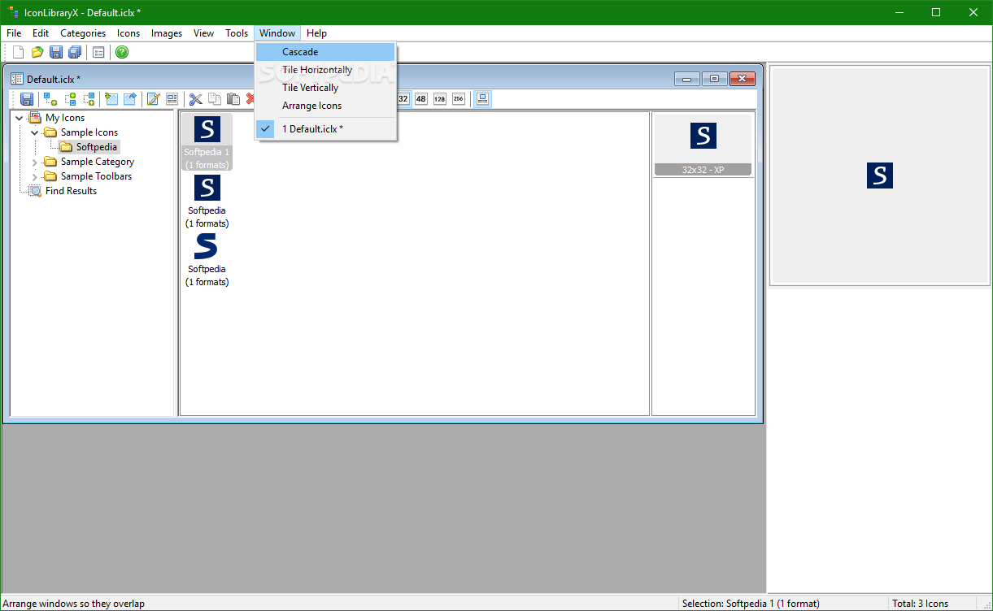Choose Tile Vertically
The width and height of the screenshot is (993, 611).
(x=325, y=88)
